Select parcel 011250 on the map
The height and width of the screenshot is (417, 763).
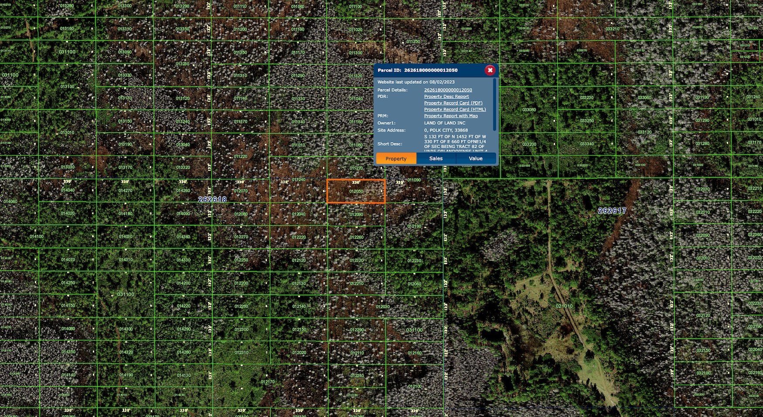413,42
